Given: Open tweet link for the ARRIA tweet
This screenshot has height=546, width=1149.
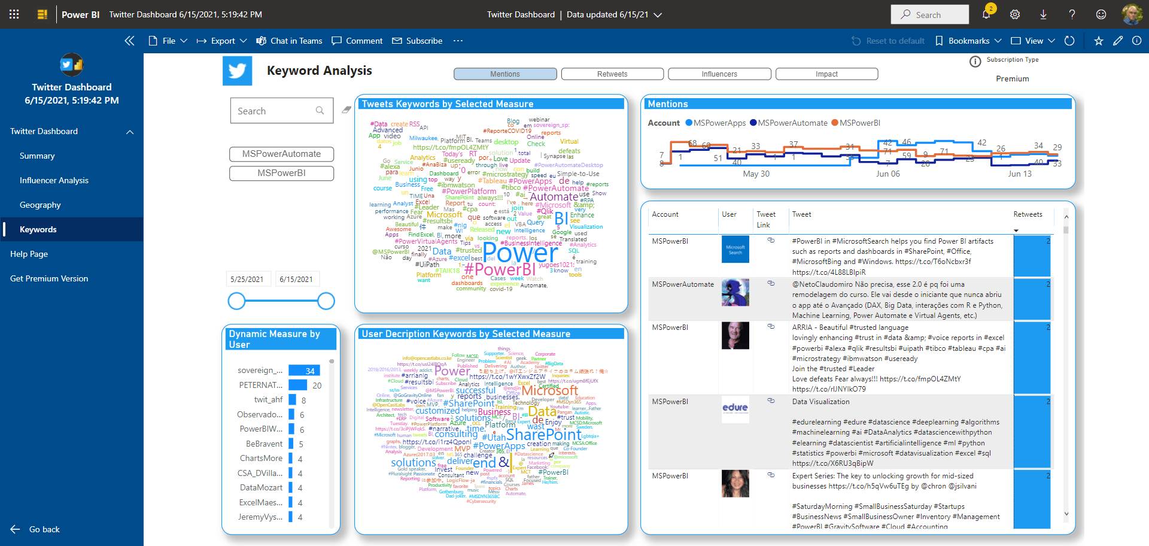Looking at the screenshot, I should 771,326.
